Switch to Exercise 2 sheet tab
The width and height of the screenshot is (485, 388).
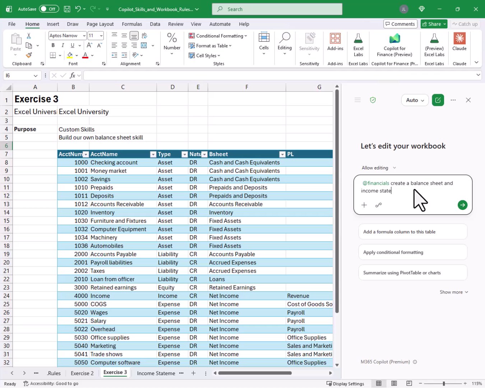82,373
